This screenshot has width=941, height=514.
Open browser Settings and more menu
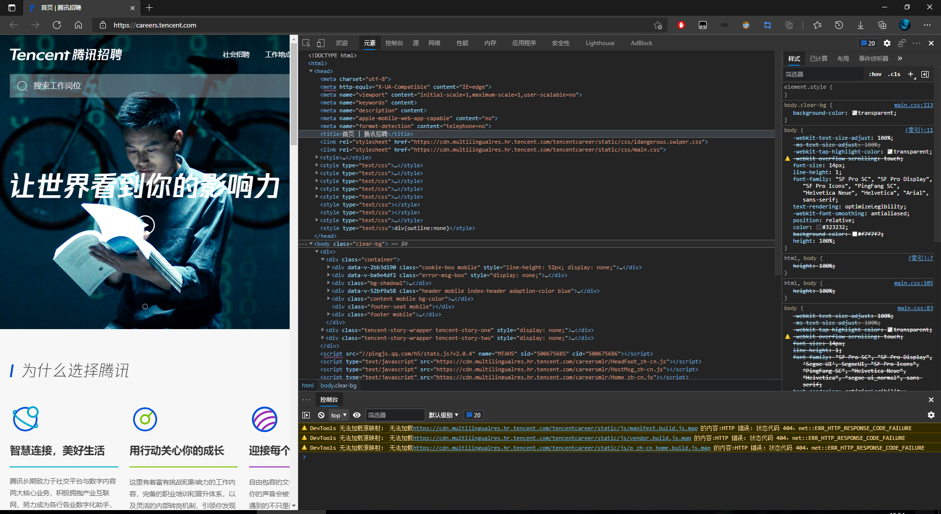(927, 25)
